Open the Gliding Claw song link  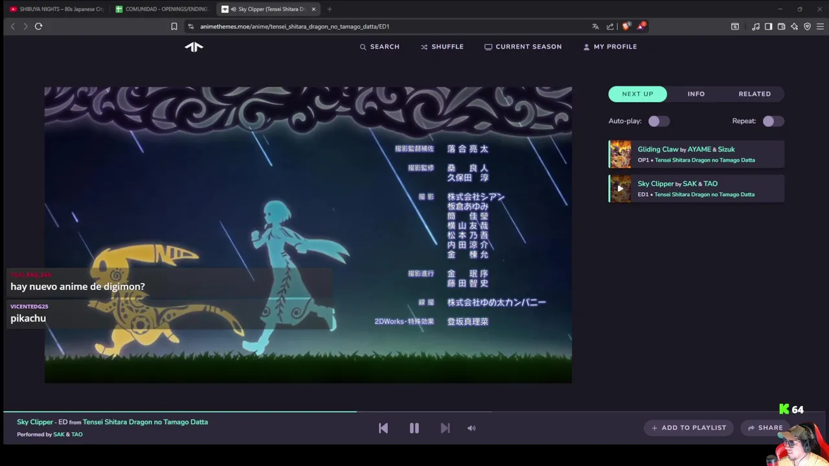pos(658,150)
